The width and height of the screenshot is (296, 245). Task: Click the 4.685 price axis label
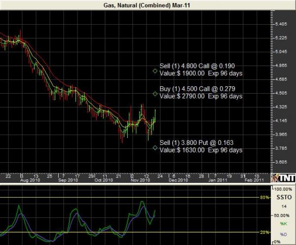click(x=282, y=79)
